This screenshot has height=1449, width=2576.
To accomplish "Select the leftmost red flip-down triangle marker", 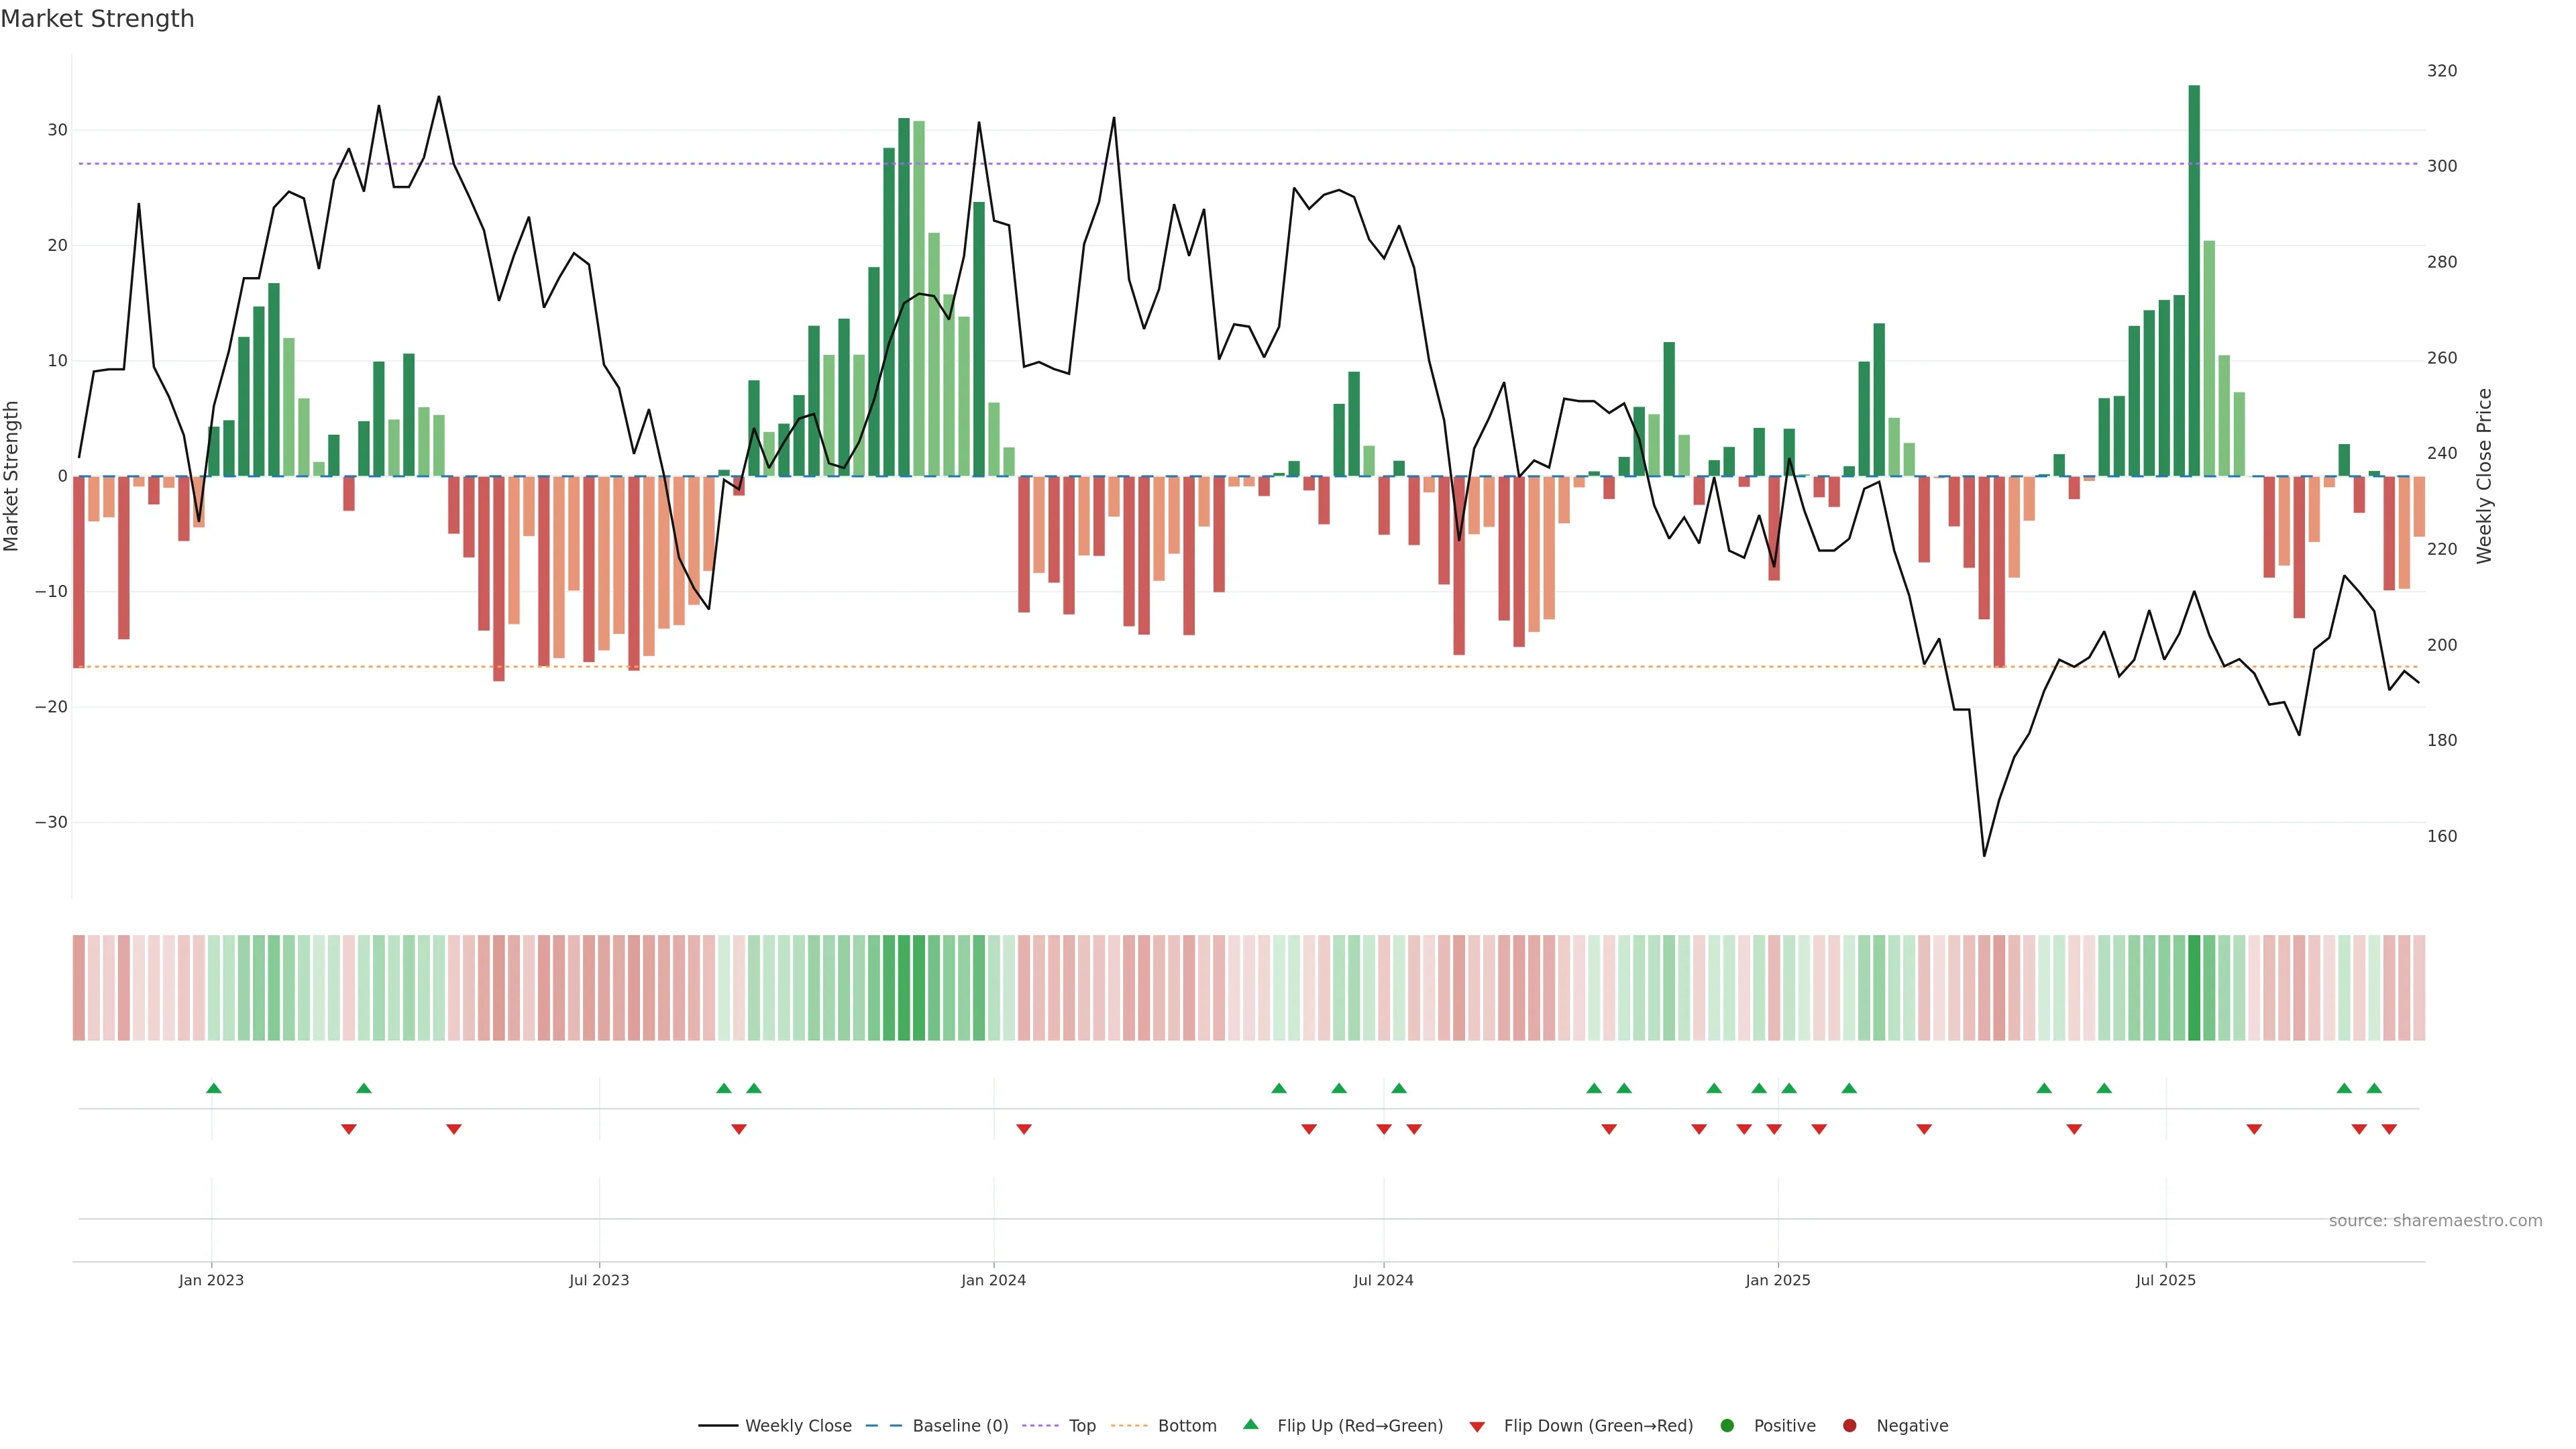I will 349,1129.
